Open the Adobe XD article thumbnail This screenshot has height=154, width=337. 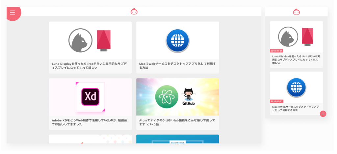pyautogui.click(x=90, y=97)
